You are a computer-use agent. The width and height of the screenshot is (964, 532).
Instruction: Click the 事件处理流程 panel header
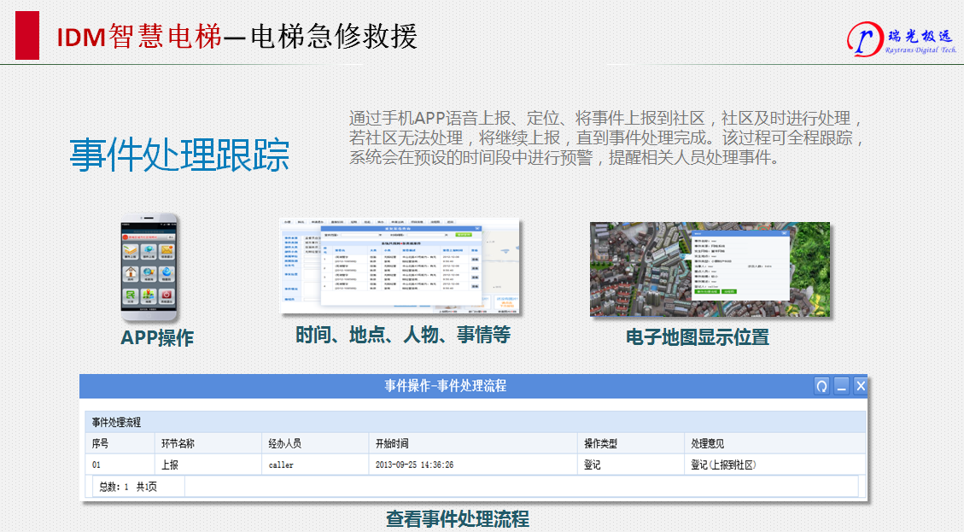coord(117,422)
